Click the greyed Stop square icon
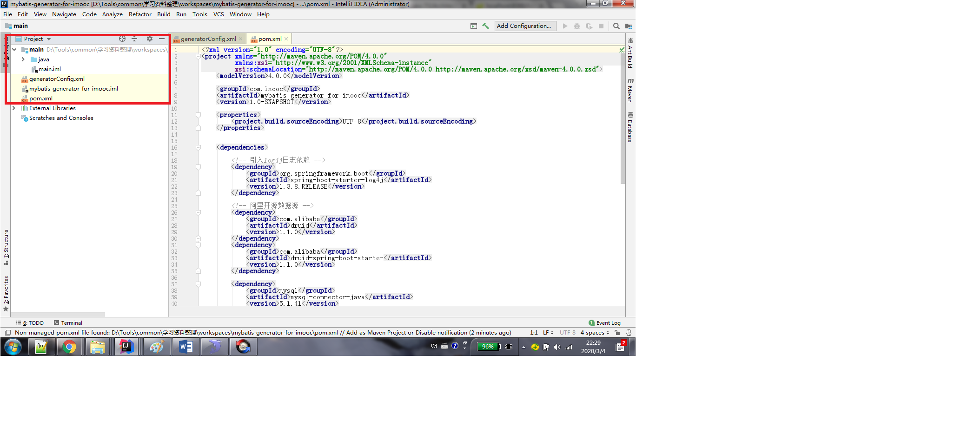954x434 pixels. pos(601,26)
